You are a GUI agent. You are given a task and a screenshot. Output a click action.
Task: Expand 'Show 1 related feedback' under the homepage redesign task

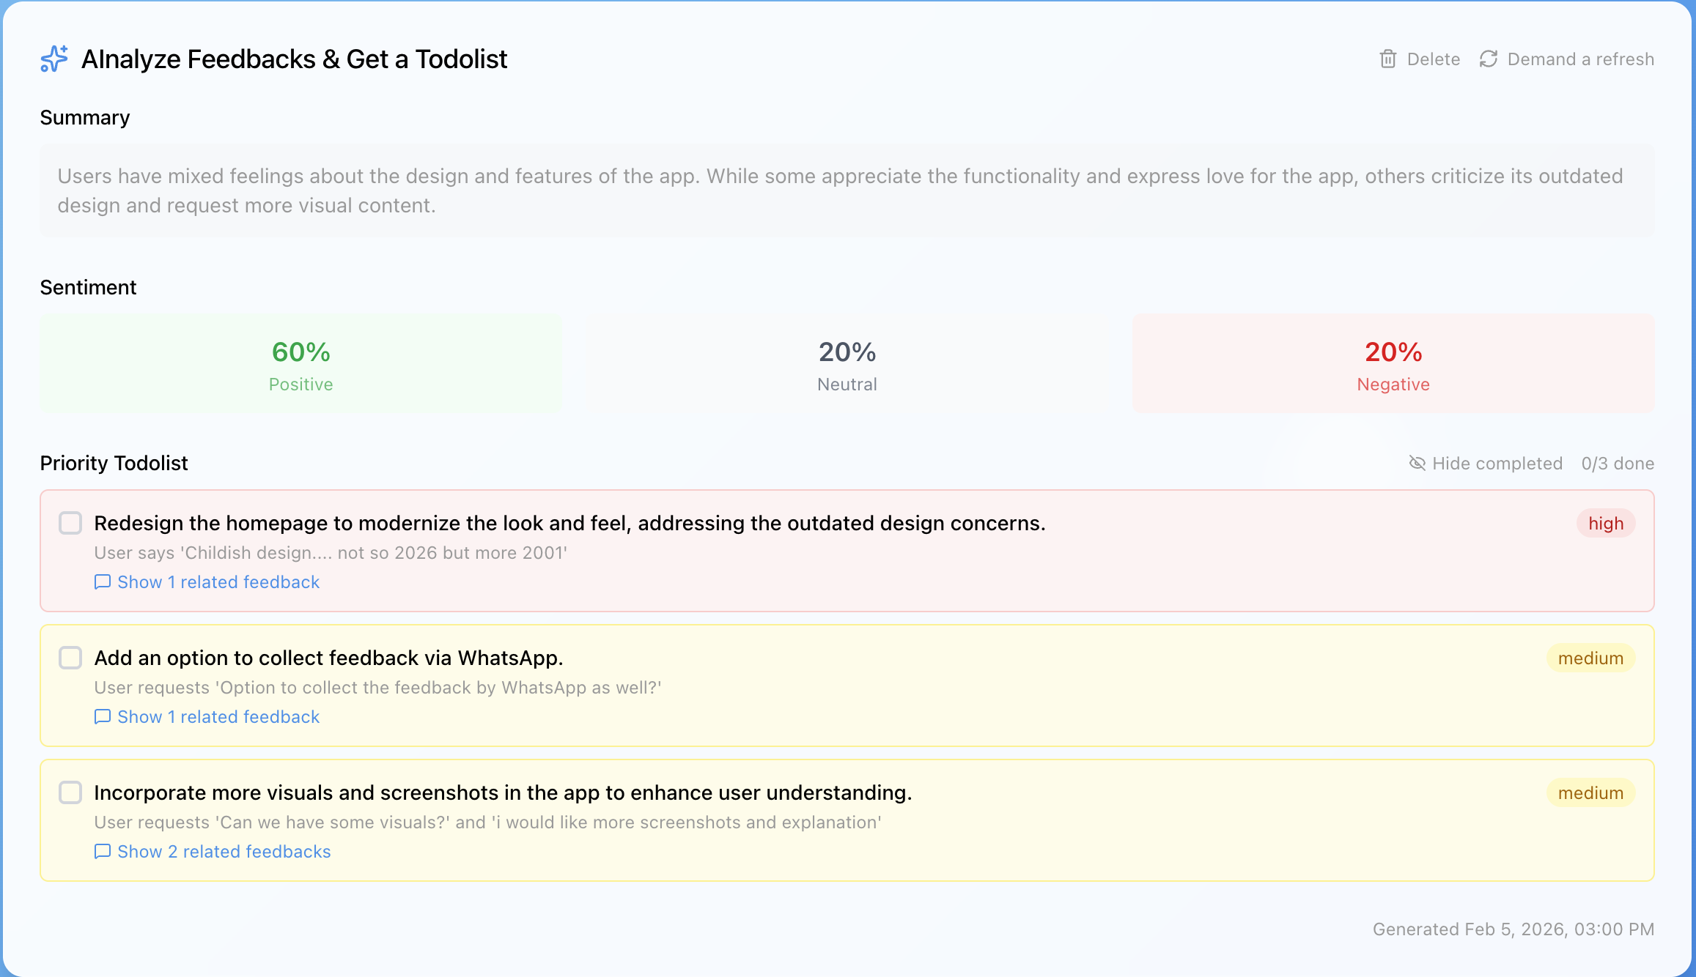218,582
